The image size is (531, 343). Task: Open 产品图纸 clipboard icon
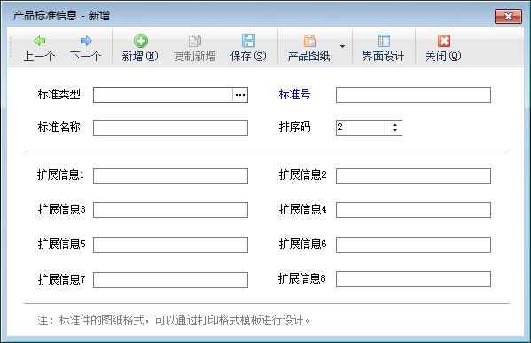point(309,41)
